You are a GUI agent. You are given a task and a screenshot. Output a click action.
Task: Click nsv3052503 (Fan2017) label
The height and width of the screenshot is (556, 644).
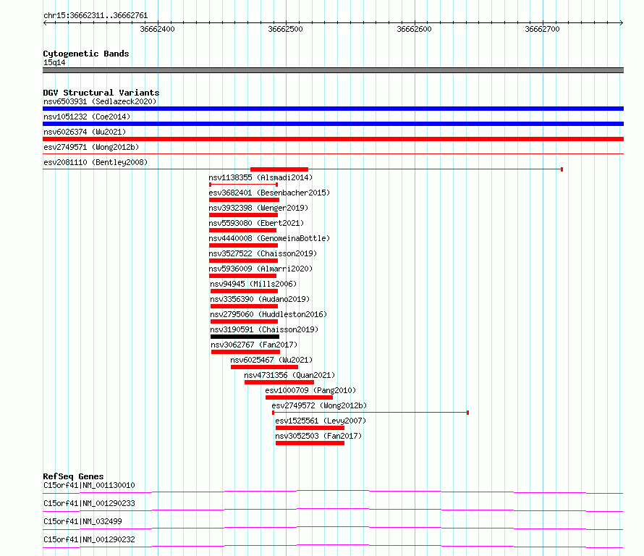318,436
